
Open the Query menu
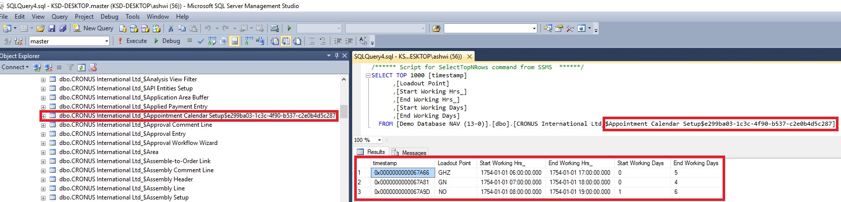[59, 17]
